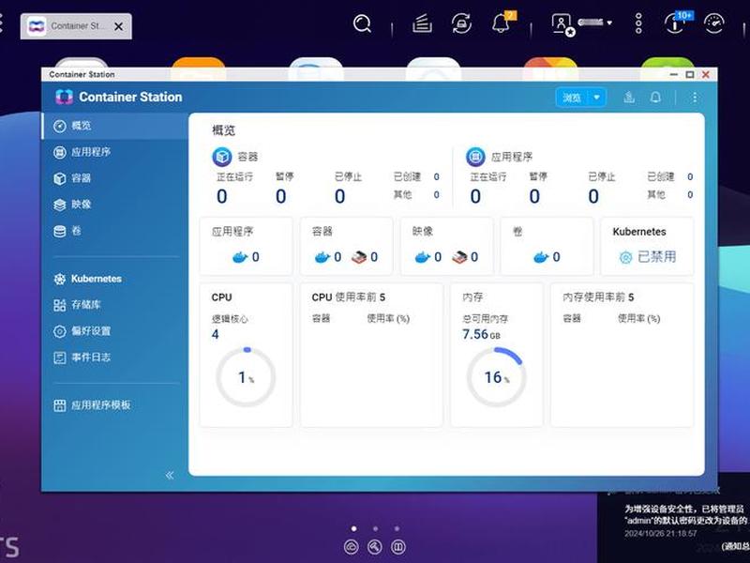Click the 偏好设置 gear icon

click(60, 331)
